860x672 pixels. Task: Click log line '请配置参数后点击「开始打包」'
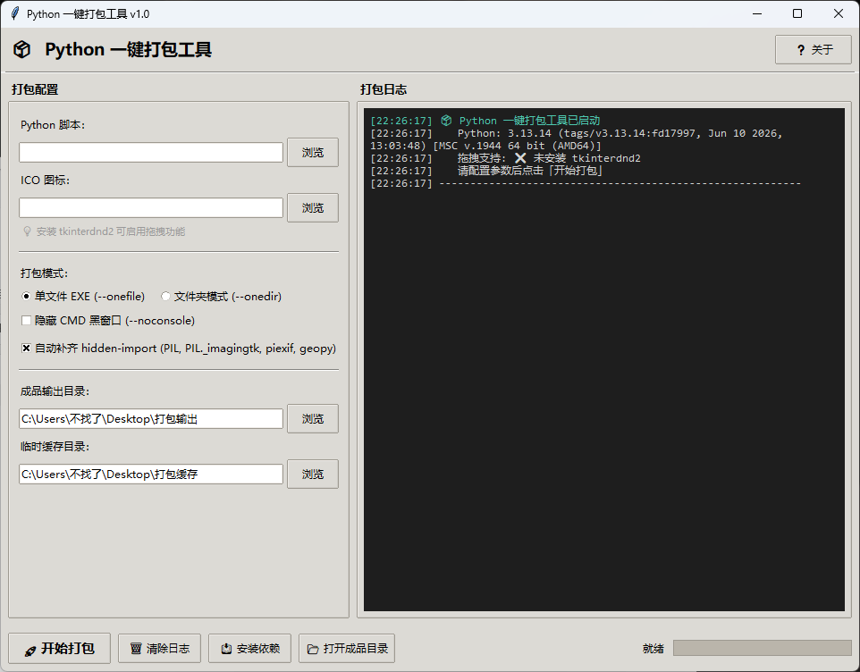(530, 171)
